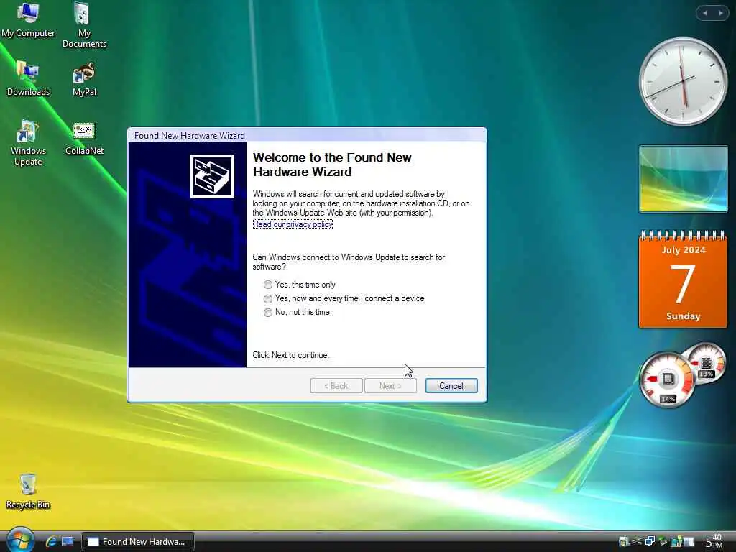Image resolution: width=736 pixels, height=552 pixels.
Task: Open the Start menu orb
Action: click(19, 540)
